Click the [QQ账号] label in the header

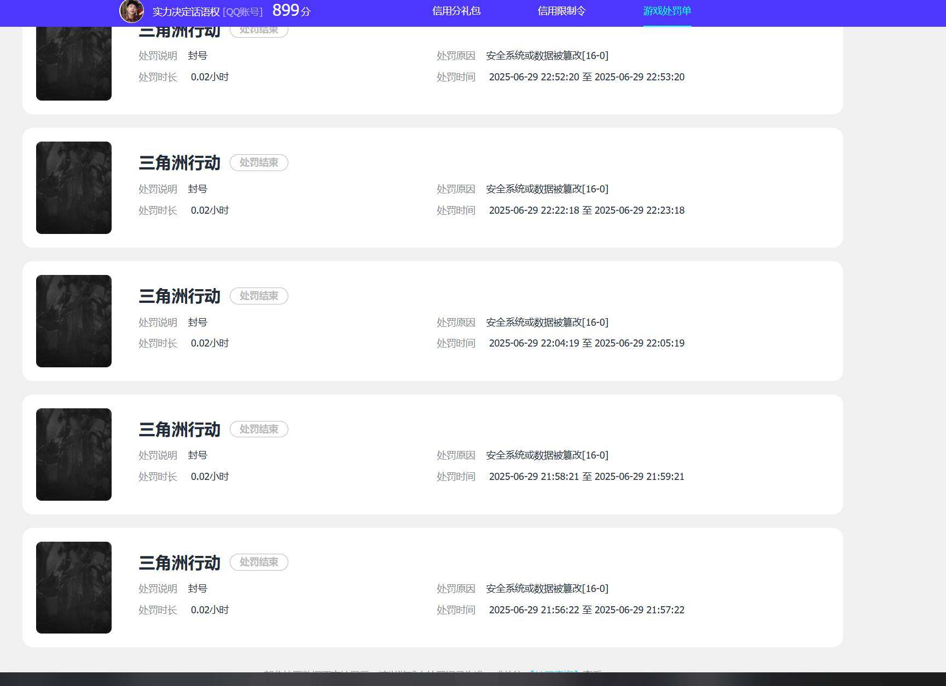tap(243, 12)
